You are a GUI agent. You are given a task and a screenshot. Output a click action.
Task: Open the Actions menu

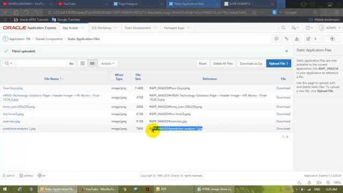(108, 63)
